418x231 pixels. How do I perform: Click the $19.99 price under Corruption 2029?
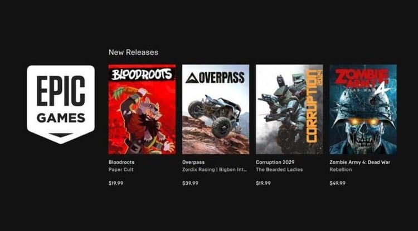click(263, 183)
